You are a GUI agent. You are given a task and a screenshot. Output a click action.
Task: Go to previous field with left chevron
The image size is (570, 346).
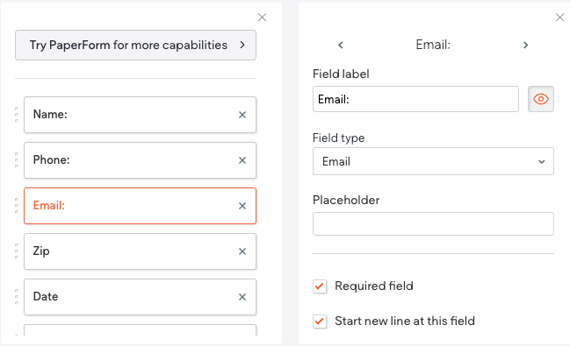click(x=340, y=45)
